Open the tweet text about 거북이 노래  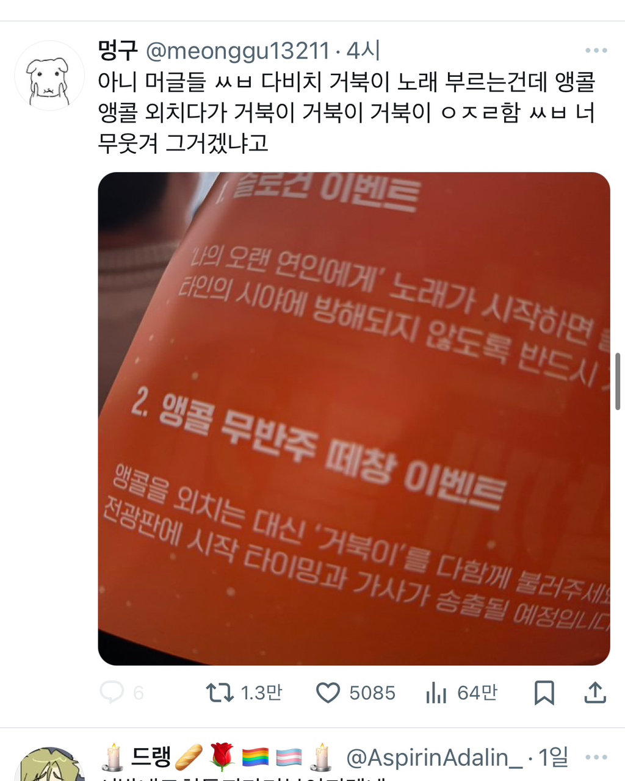[347, 113]
